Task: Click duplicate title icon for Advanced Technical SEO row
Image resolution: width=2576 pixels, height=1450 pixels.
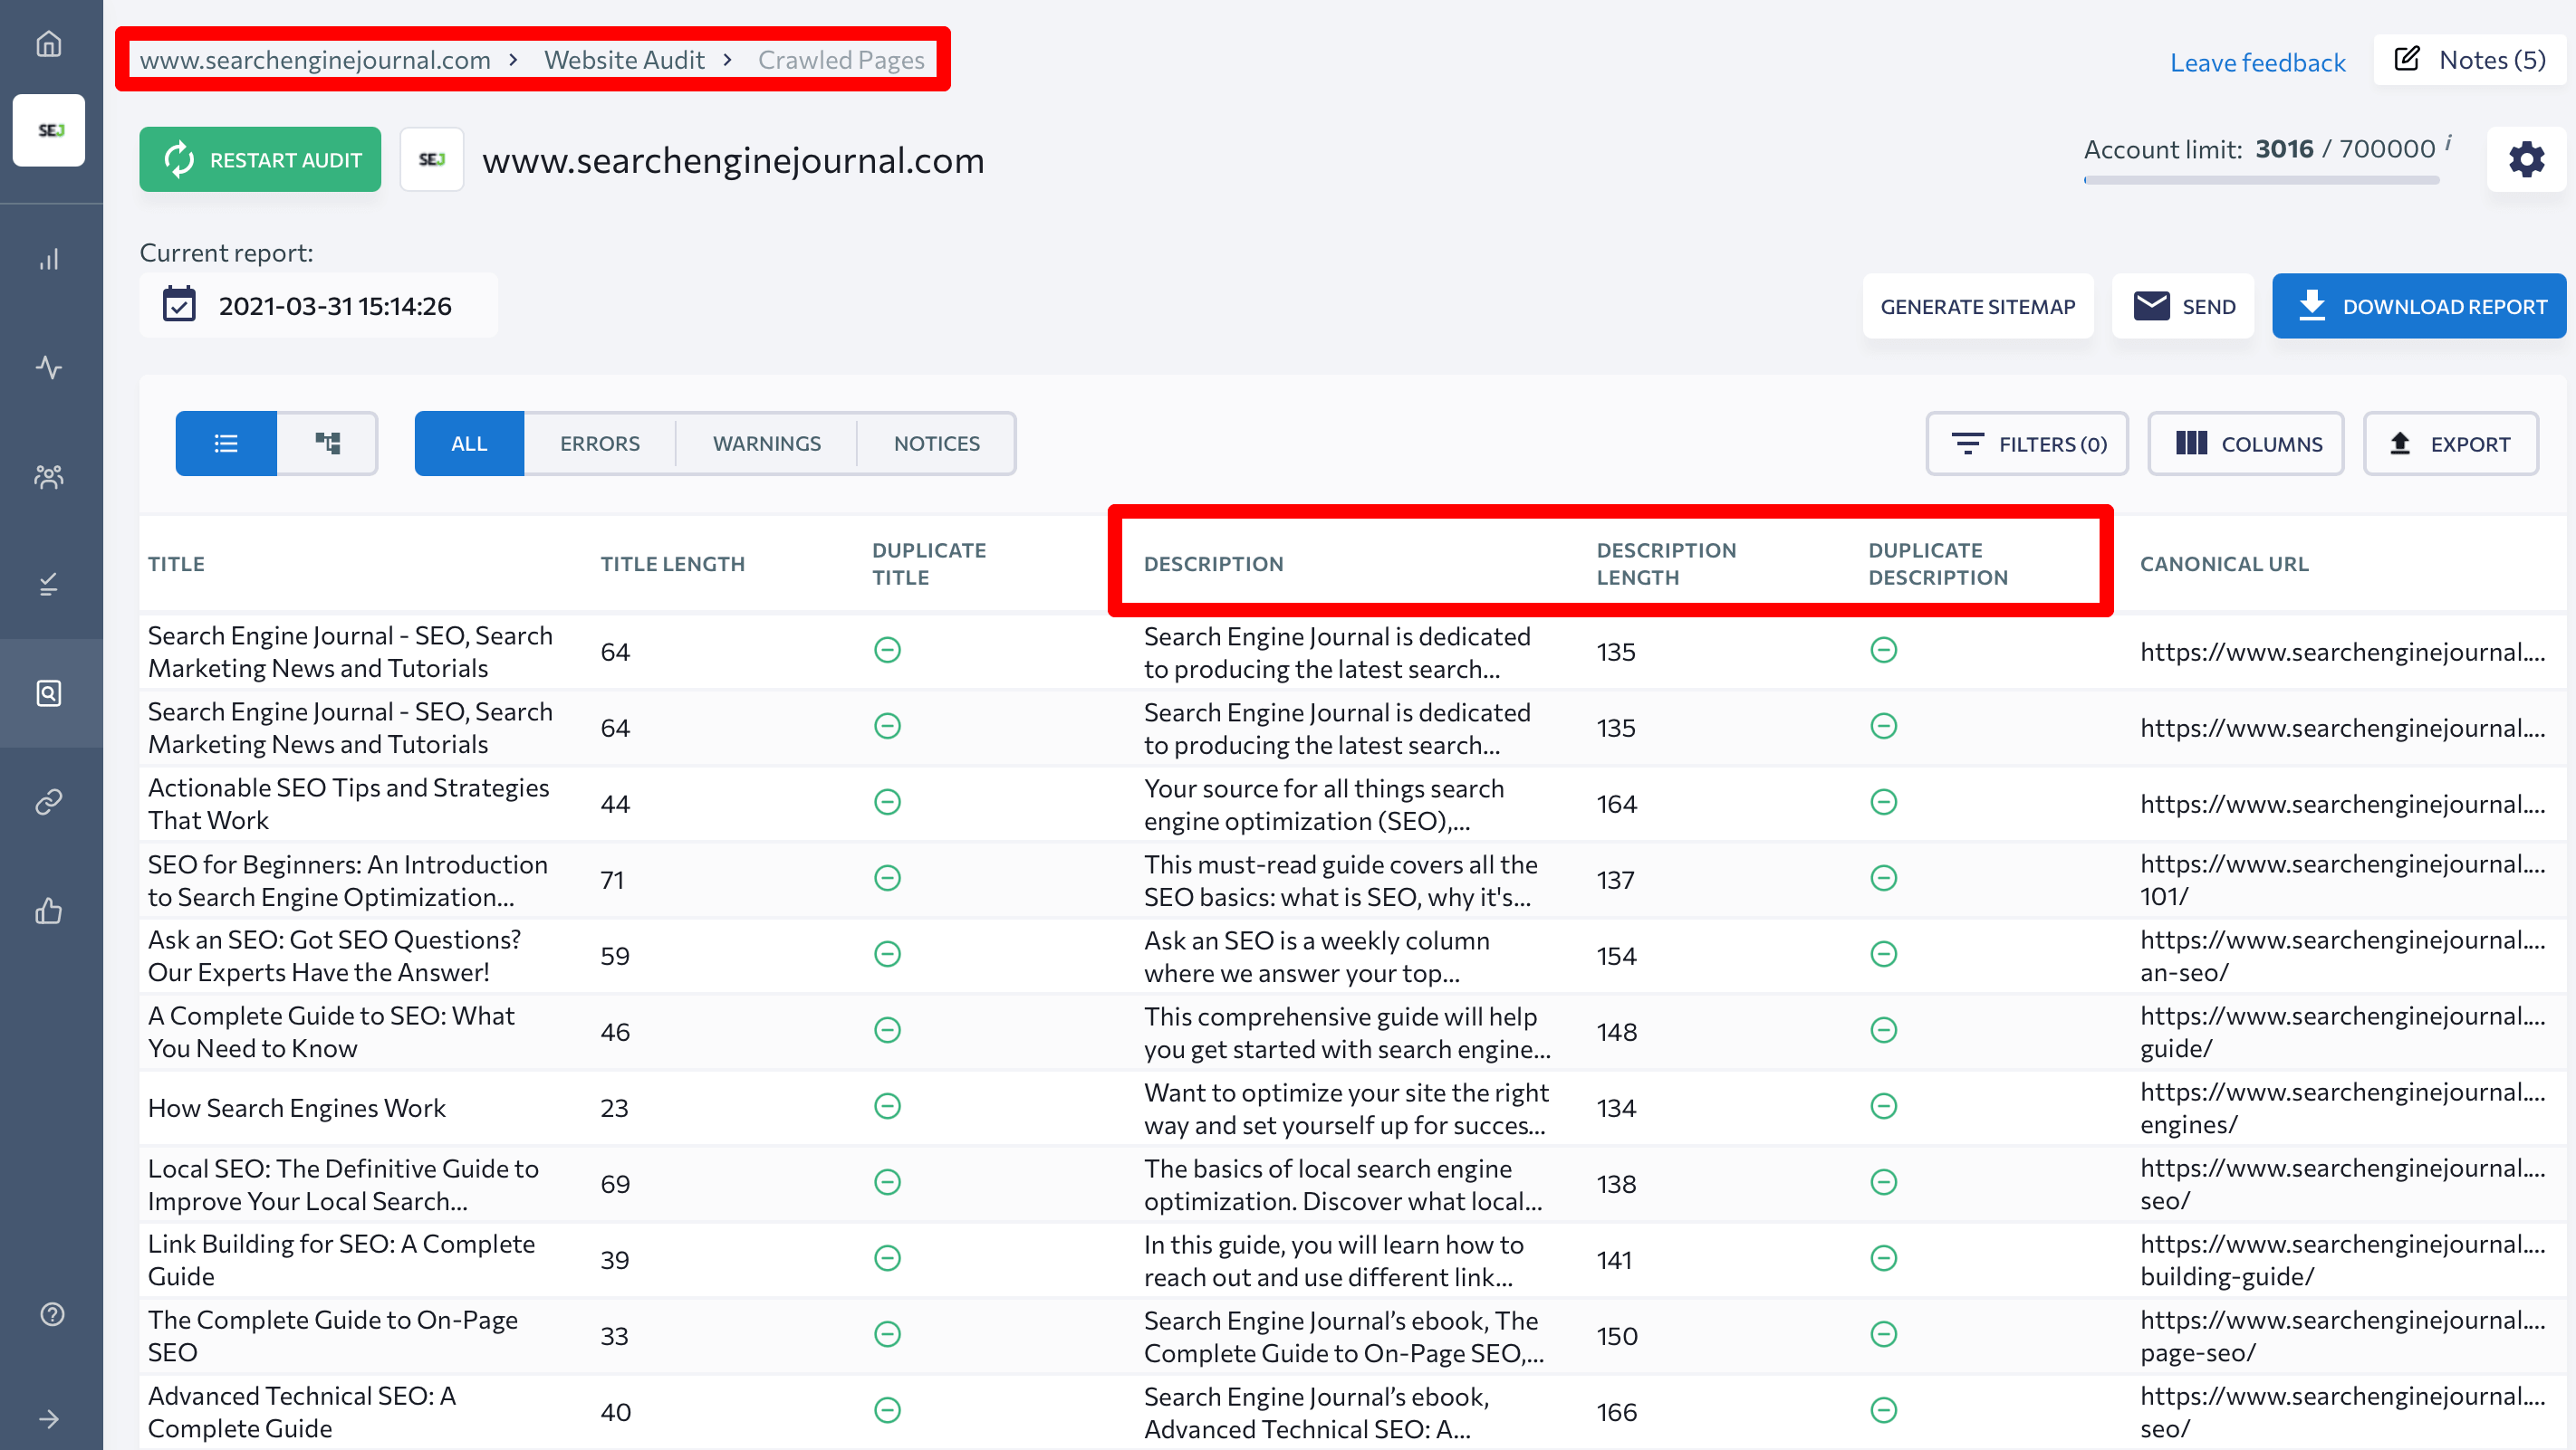Action: pyautogui.click(x=887, y=1410)
